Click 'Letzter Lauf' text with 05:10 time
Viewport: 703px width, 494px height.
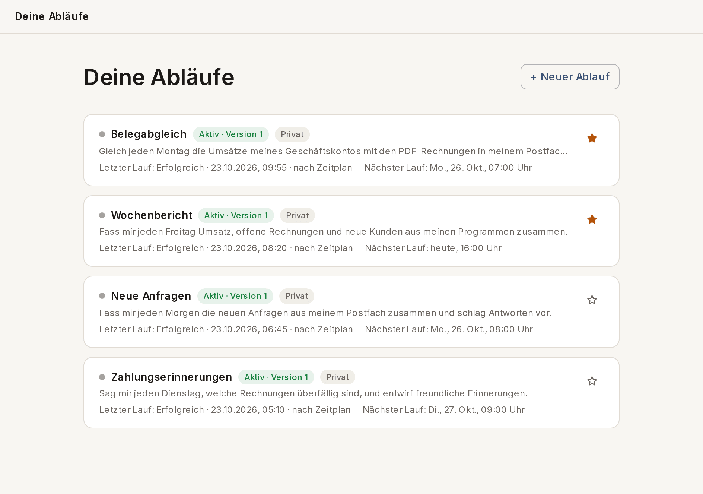[x=225, y=410]
